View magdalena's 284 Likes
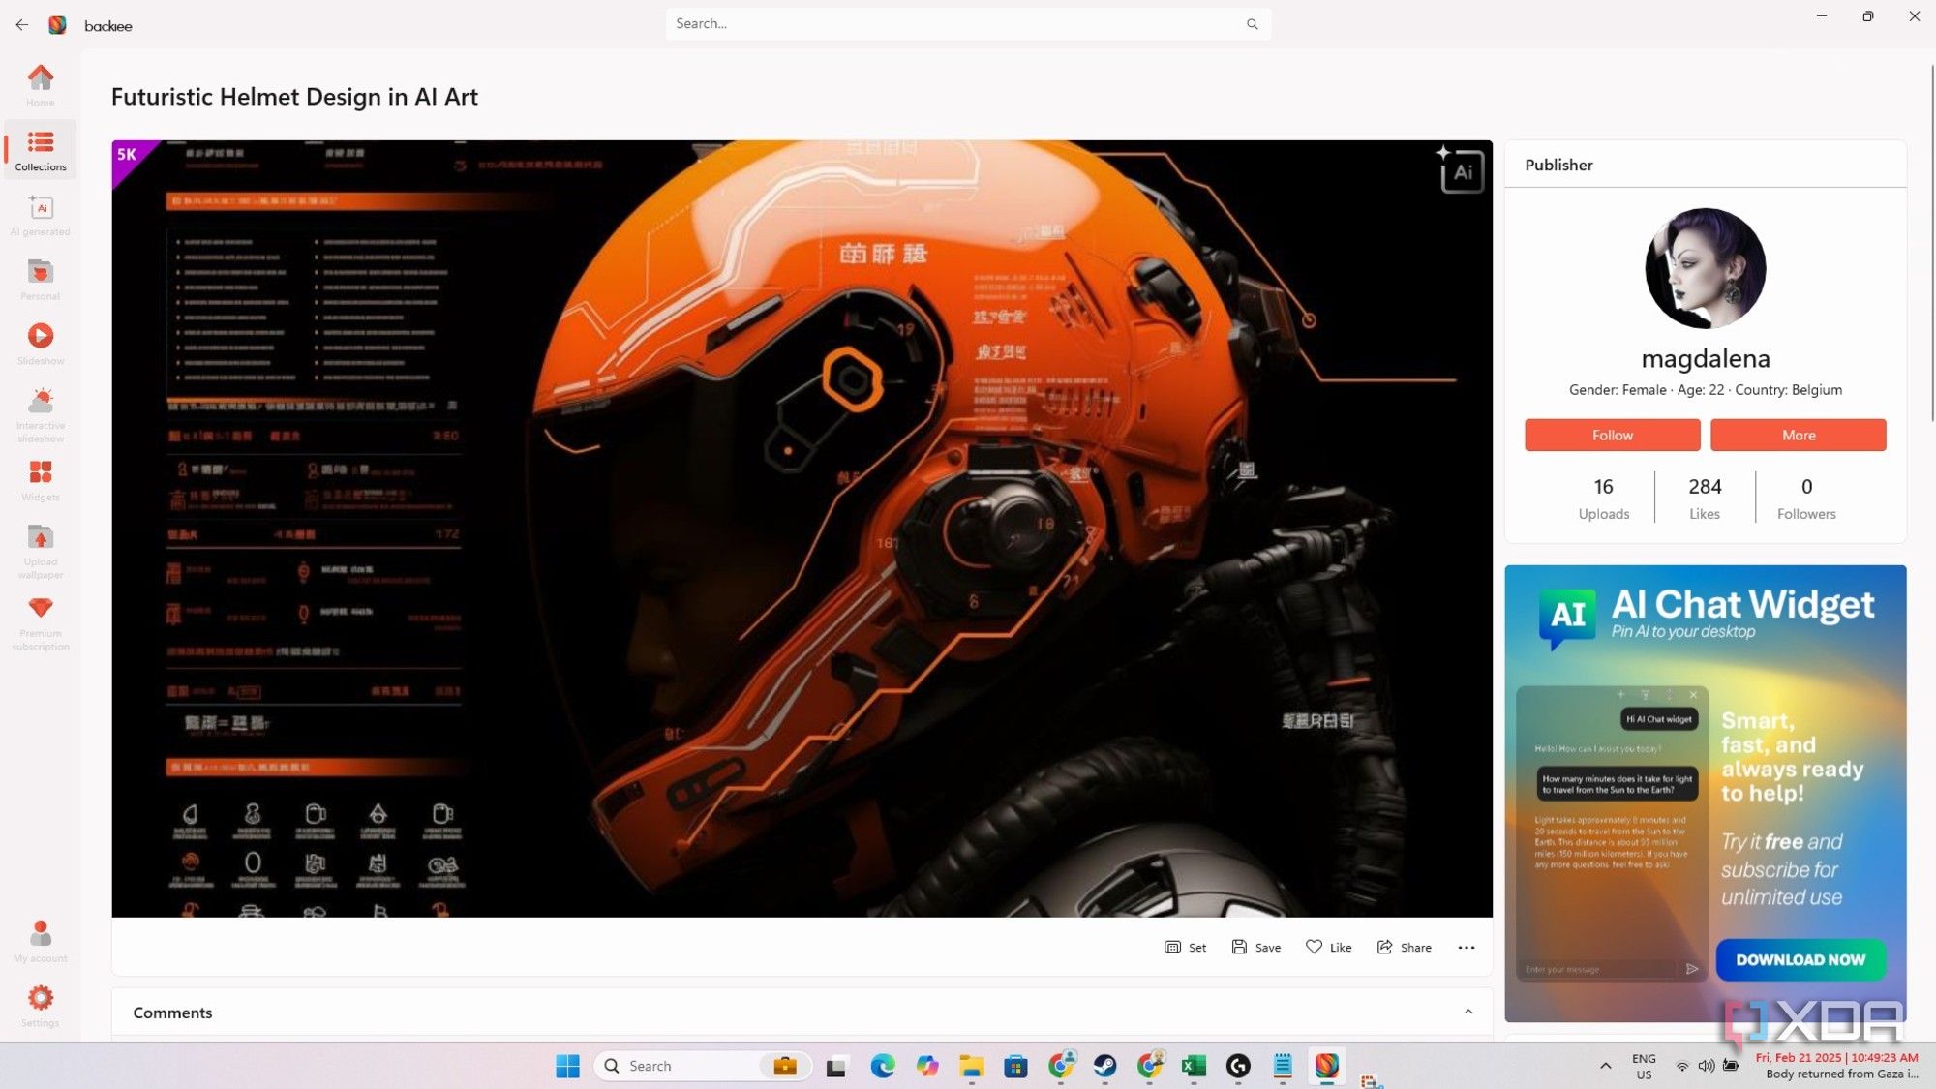This screenshot has width=1936, height=1089. [1704, 498]
